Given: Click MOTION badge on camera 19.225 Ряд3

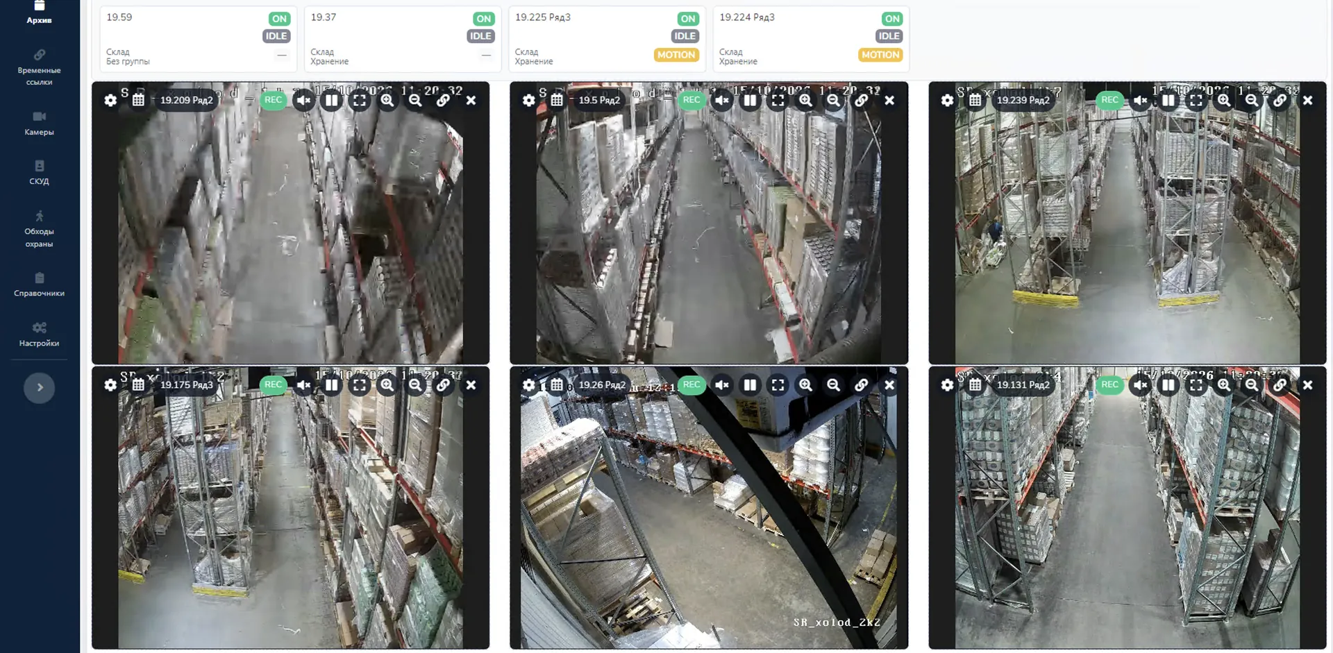Looking at the screenshot, I should point(676,55).
